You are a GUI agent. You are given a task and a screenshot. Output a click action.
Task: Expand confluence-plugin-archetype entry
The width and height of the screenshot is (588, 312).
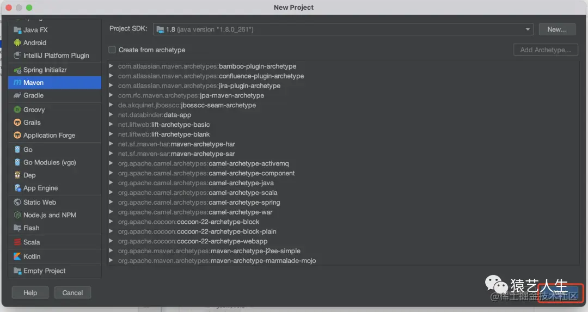(111, 76)
